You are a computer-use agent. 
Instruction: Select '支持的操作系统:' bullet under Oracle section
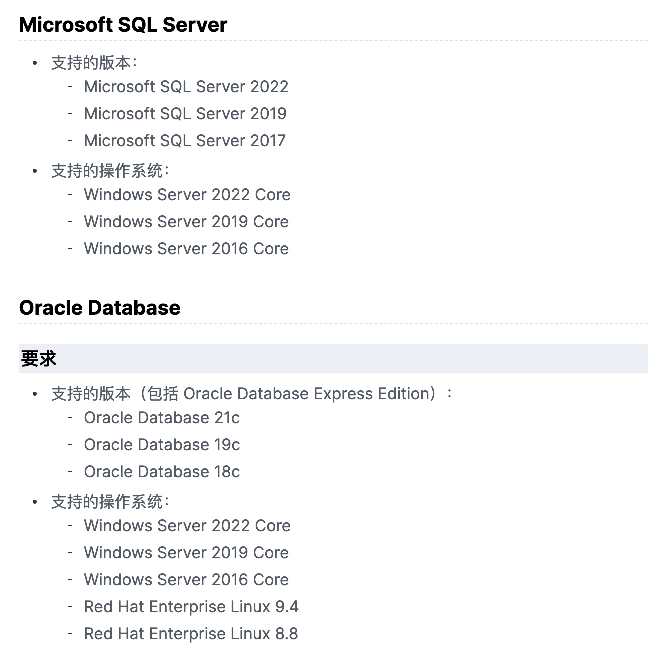(x=110, y=502)
